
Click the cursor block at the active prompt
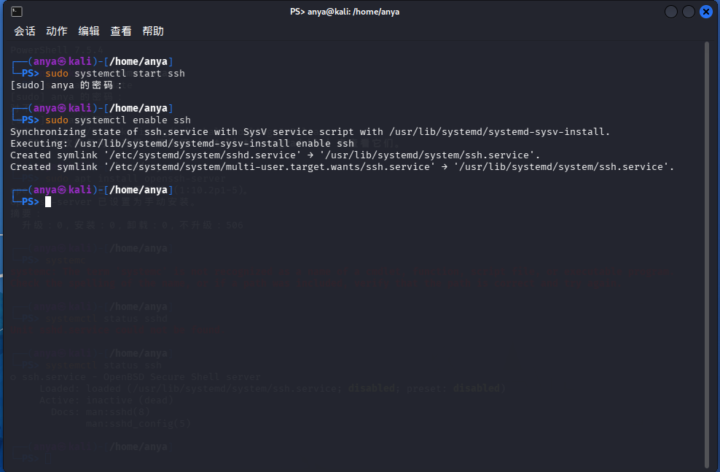pyautogui.click(x=48, y=202)
